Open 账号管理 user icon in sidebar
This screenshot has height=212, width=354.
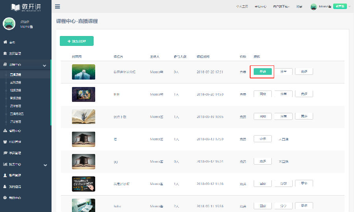point(5,175)
